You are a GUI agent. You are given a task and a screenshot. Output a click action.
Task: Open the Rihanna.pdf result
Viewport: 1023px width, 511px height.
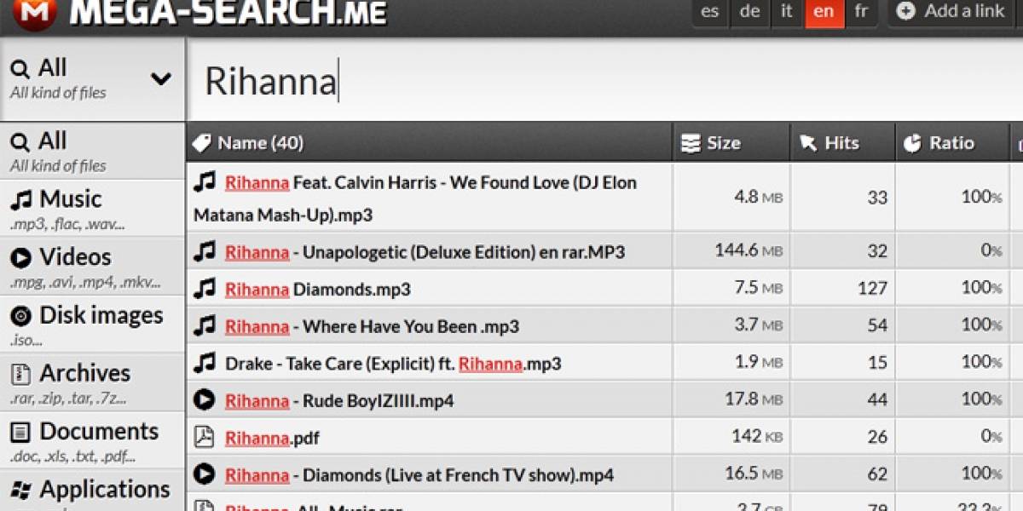[272, 439]
